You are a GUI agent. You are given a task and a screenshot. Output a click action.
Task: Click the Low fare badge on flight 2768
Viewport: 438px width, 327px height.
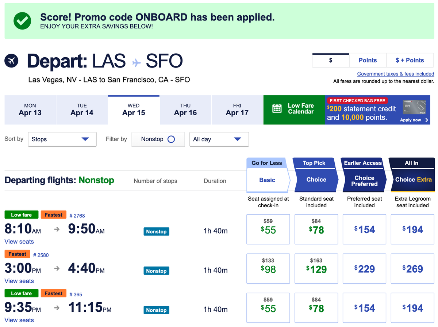coord(21,215)
